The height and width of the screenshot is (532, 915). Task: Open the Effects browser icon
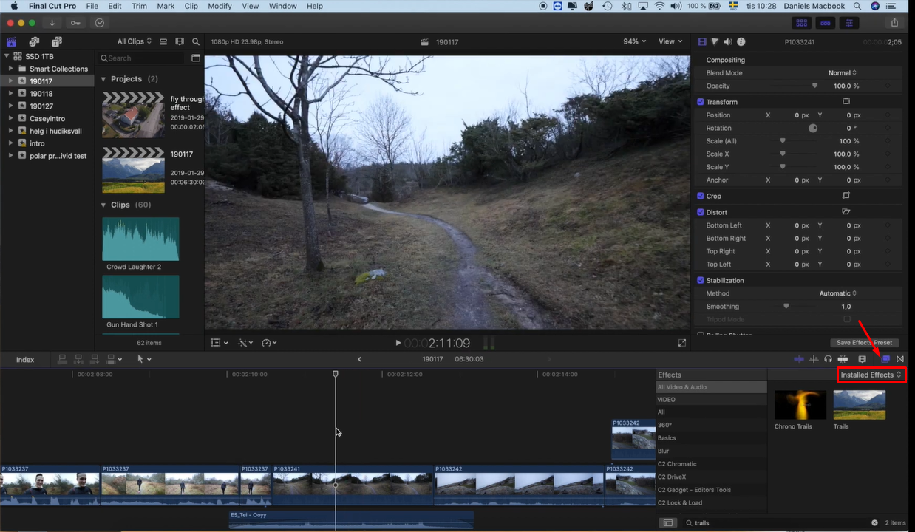pos(885,359)
